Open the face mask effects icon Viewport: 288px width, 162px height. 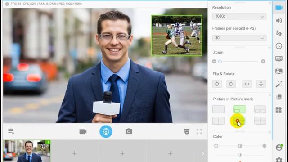point(187,131)
